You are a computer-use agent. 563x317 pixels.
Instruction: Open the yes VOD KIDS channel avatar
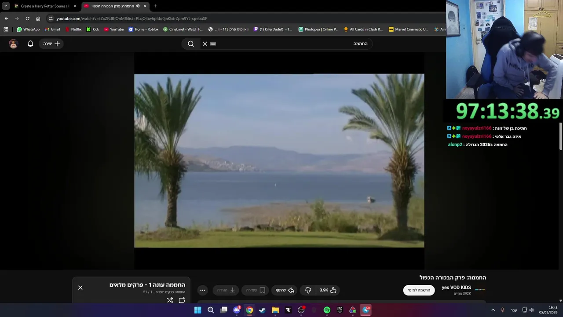coord(480,290)
